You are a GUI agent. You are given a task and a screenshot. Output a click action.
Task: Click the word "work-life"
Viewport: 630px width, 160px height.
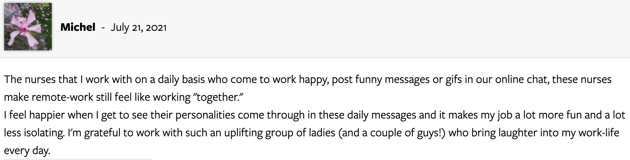[x=599, y=133]
